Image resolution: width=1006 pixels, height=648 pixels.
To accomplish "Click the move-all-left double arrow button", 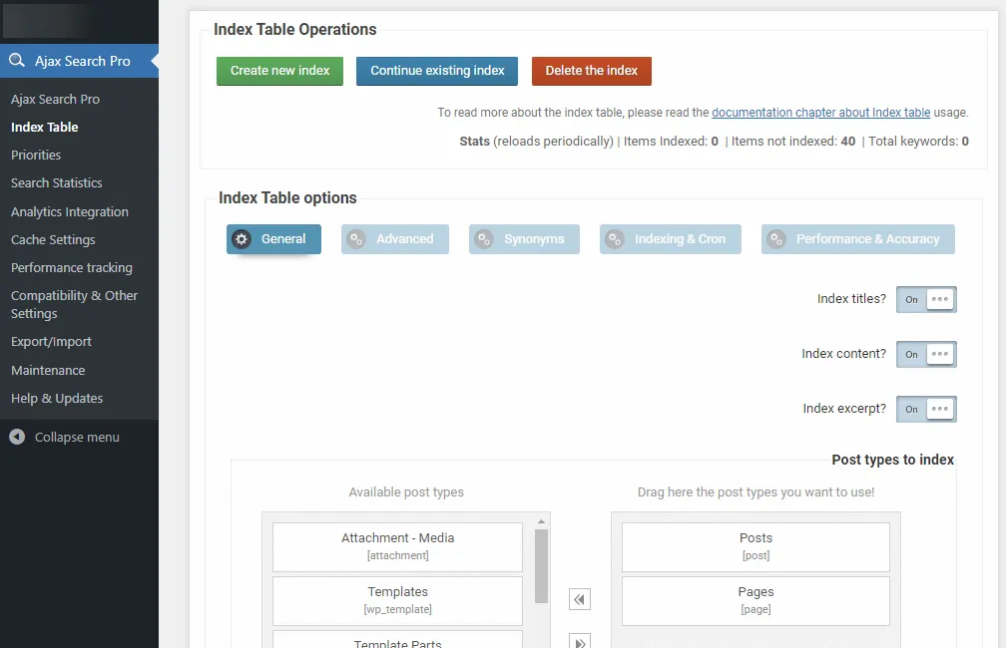I will pyautogui.click(x=580, y=599).
